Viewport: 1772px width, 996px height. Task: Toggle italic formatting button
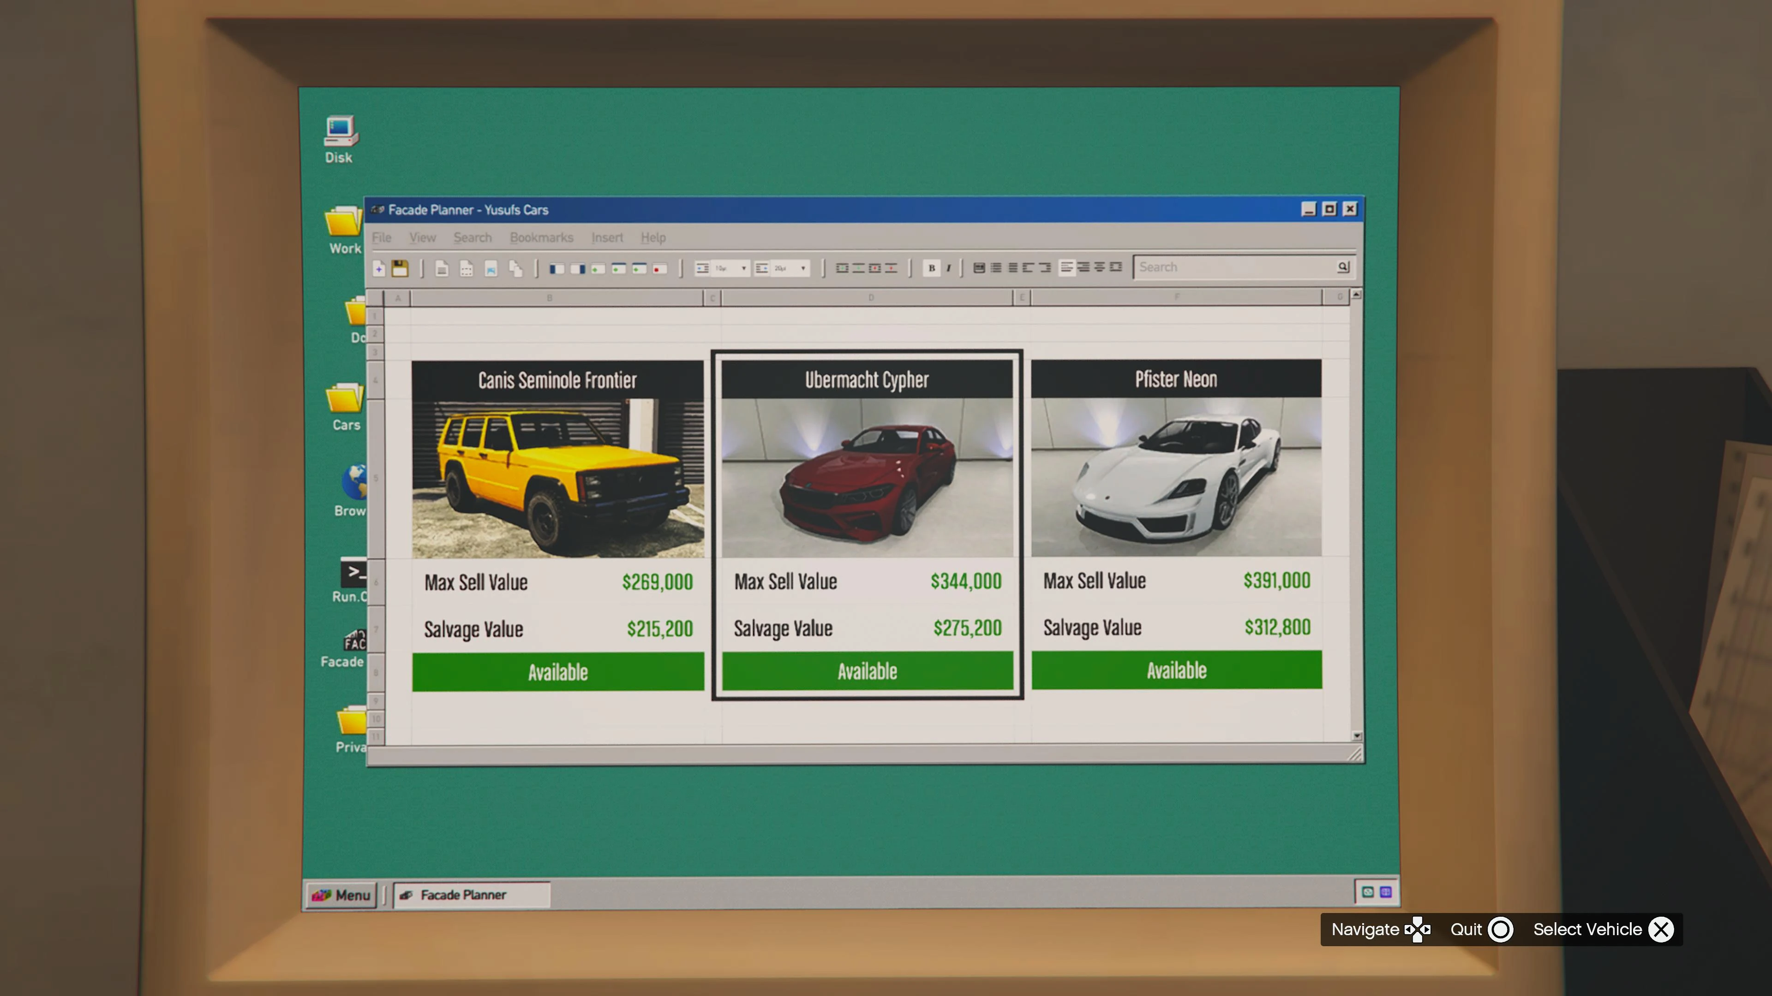tap(949, 268)
